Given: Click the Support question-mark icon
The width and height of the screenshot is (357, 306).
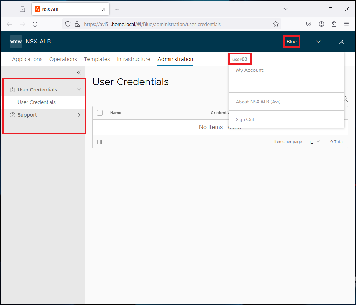Looking at the screenshot, I should point(13,115).
